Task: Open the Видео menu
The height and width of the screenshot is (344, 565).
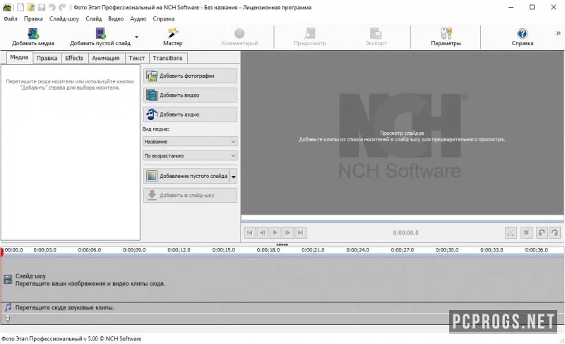Action: coord(116,19)
